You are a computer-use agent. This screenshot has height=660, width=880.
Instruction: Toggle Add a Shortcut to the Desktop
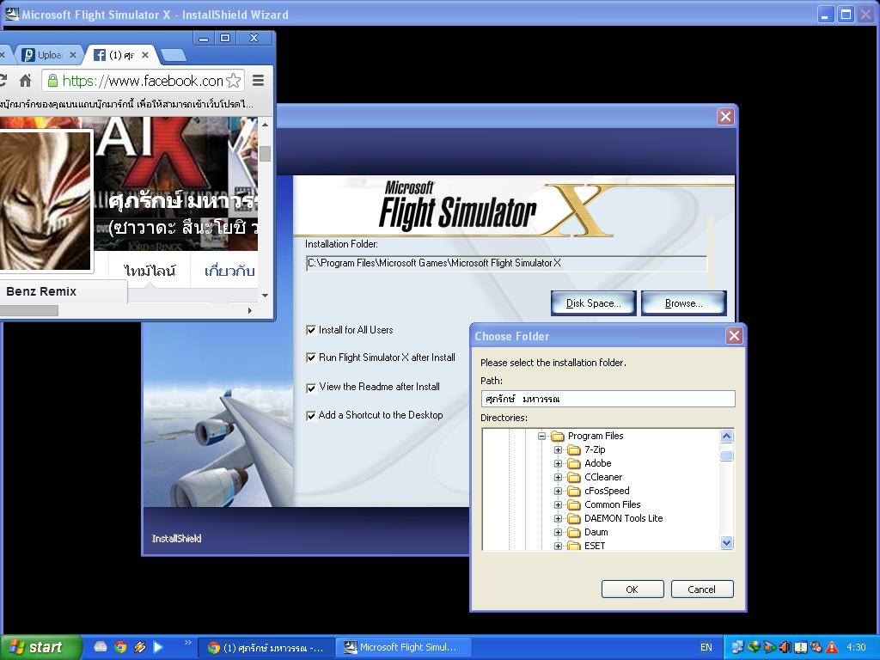311,415
